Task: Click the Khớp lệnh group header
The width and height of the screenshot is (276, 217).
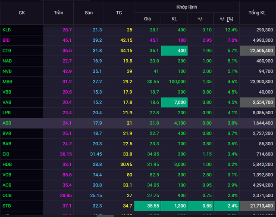Action: (x=187, y=7)
